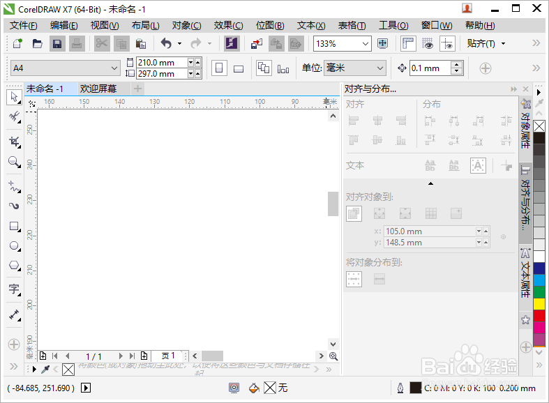Open the units 毫米 dropdown
Viewport: 549px width, 403px height.
click(380, 68)
